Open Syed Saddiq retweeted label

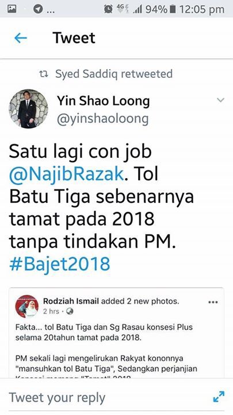click(x=114, y=74)
